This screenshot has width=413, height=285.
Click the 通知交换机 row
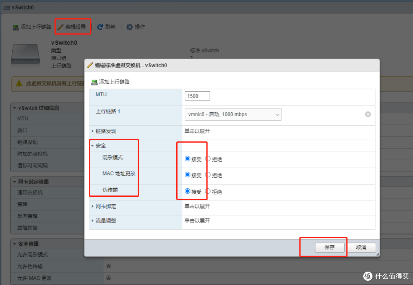pos(47,193)
